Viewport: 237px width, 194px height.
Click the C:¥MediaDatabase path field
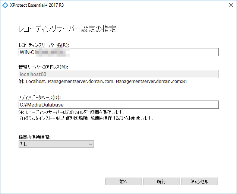coord(118,105)
